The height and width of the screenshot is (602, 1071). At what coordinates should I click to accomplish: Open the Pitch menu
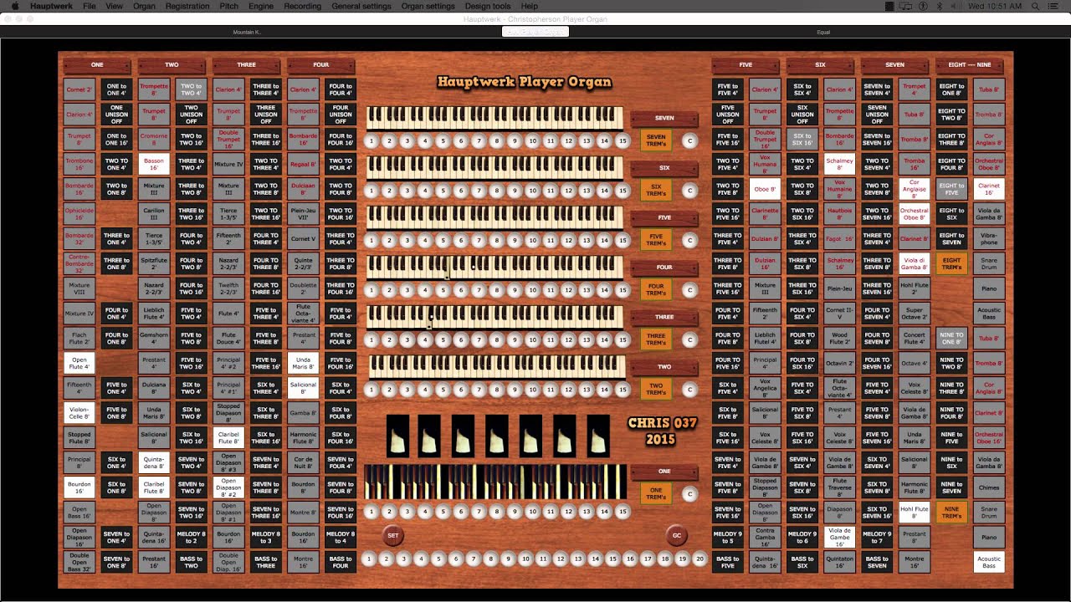(x=228, y=6)
